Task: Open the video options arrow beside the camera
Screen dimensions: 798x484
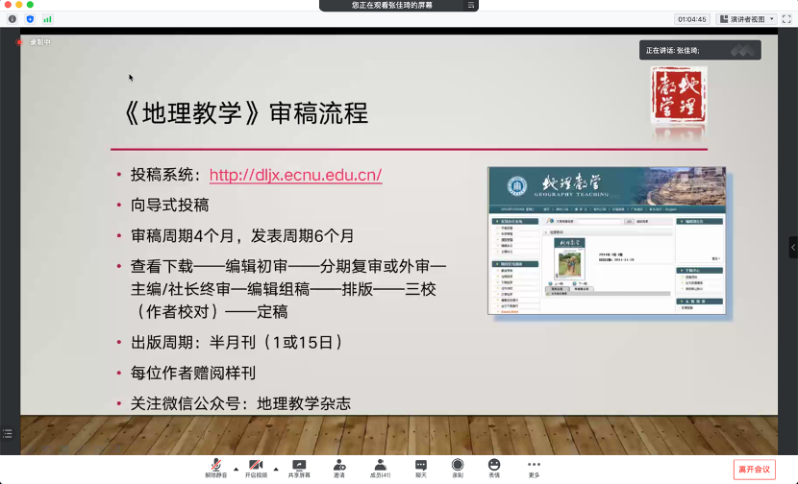Action: (276, 469)
